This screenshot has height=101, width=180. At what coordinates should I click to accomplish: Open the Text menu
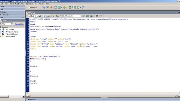point(23,4)
